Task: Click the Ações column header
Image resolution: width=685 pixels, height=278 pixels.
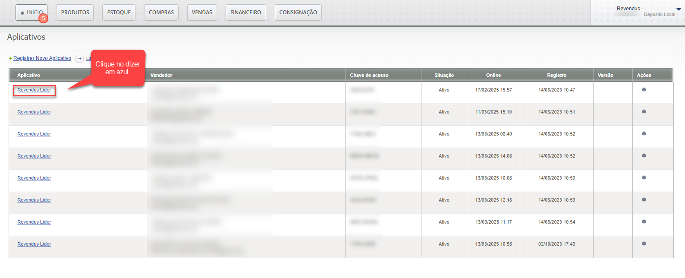Action: pyautogui.click(x=644, y=75)
